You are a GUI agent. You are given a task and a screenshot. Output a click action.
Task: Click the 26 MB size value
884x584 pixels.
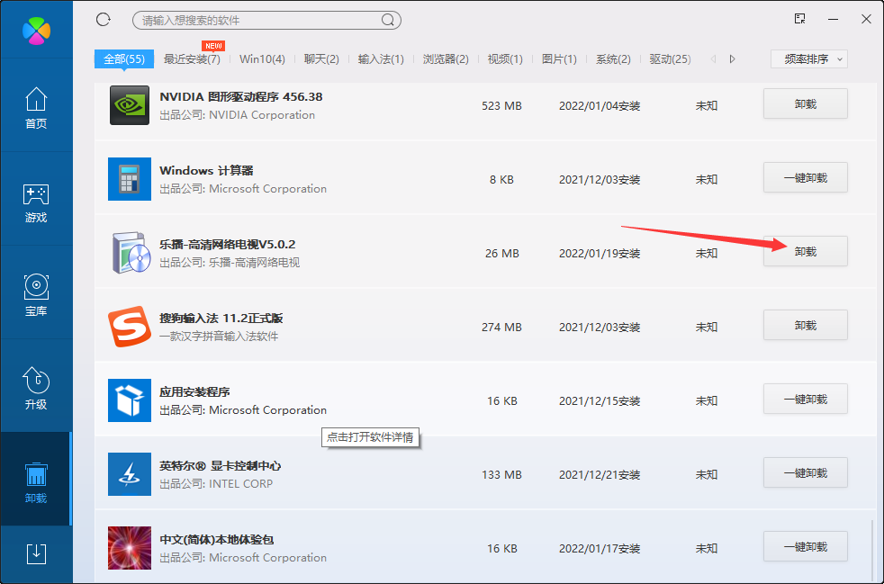(x=501, y=254)
